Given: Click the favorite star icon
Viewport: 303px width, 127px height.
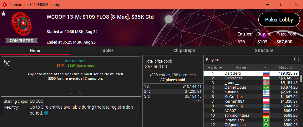Looking at the screenshot, I should (x=3, y=13).
